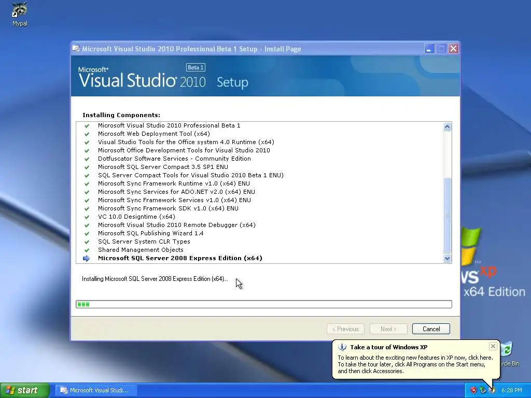Click the checkmark beside Dotfuscator Software Services
531x398 pixels.
click(x=87, y=159)
